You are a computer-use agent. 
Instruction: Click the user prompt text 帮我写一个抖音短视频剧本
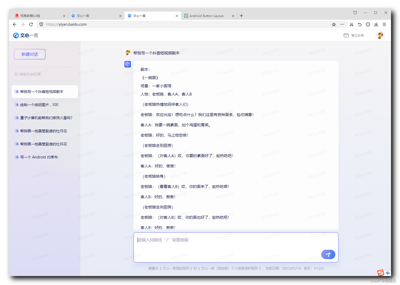tap(156, 53)
